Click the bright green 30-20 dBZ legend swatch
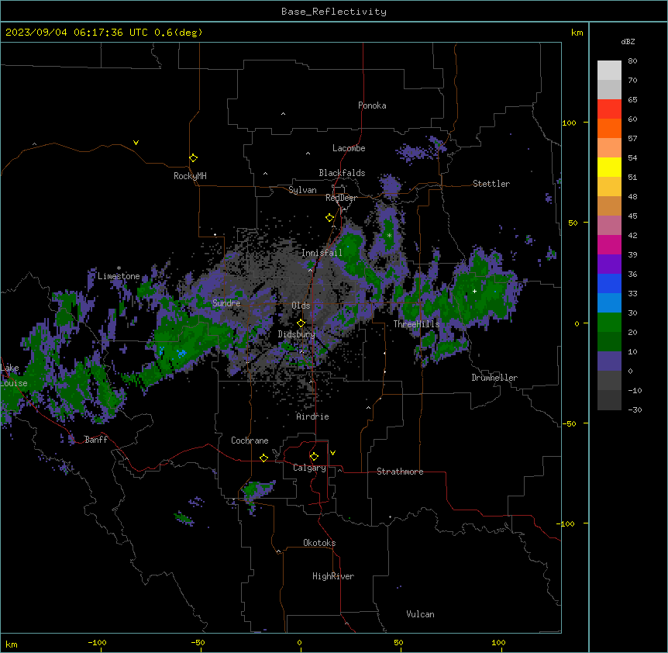This screenshot has height=653, width=668. 609,323
